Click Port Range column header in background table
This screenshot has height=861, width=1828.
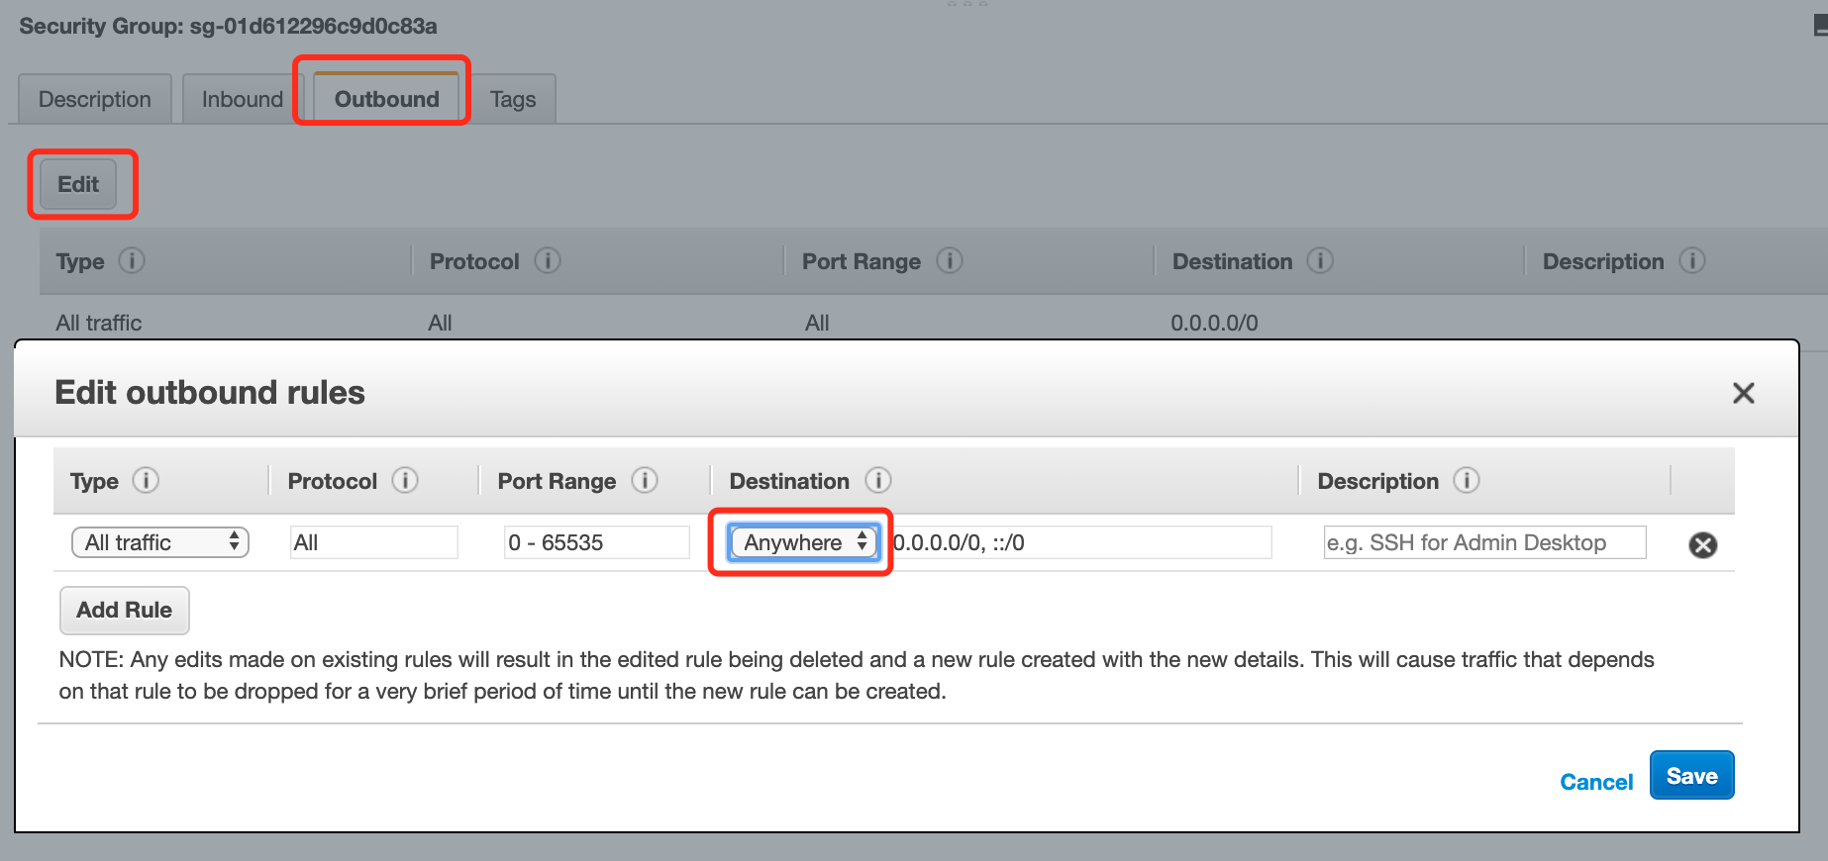pos(862,262)
